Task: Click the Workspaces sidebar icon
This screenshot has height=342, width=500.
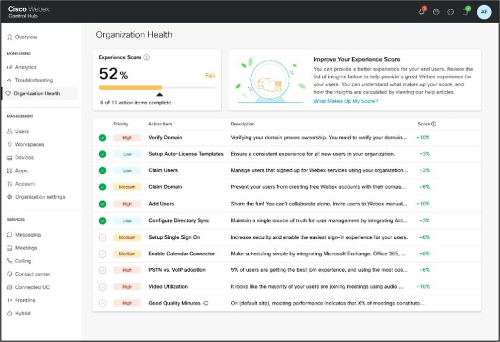Action: point(11,144)
